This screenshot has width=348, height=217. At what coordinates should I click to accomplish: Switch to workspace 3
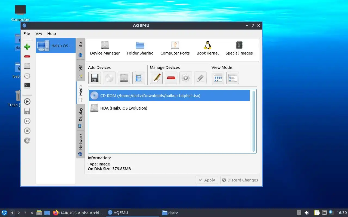pos(25,213)
